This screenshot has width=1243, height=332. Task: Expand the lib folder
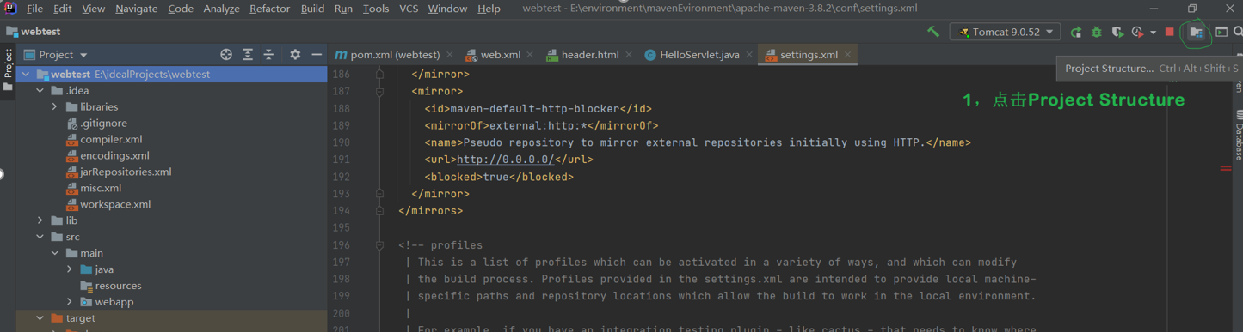click(40, 220)
